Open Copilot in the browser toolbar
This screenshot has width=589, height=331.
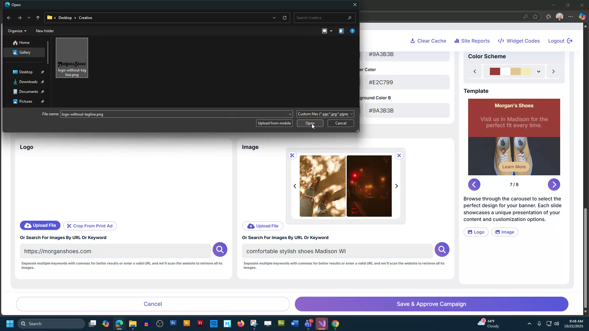[582, 17]
